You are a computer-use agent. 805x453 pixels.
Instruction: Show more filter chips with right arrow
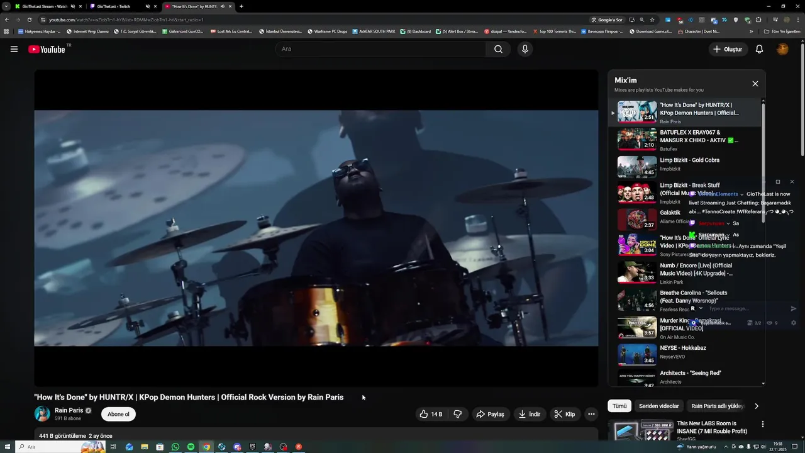pos(757,406)
